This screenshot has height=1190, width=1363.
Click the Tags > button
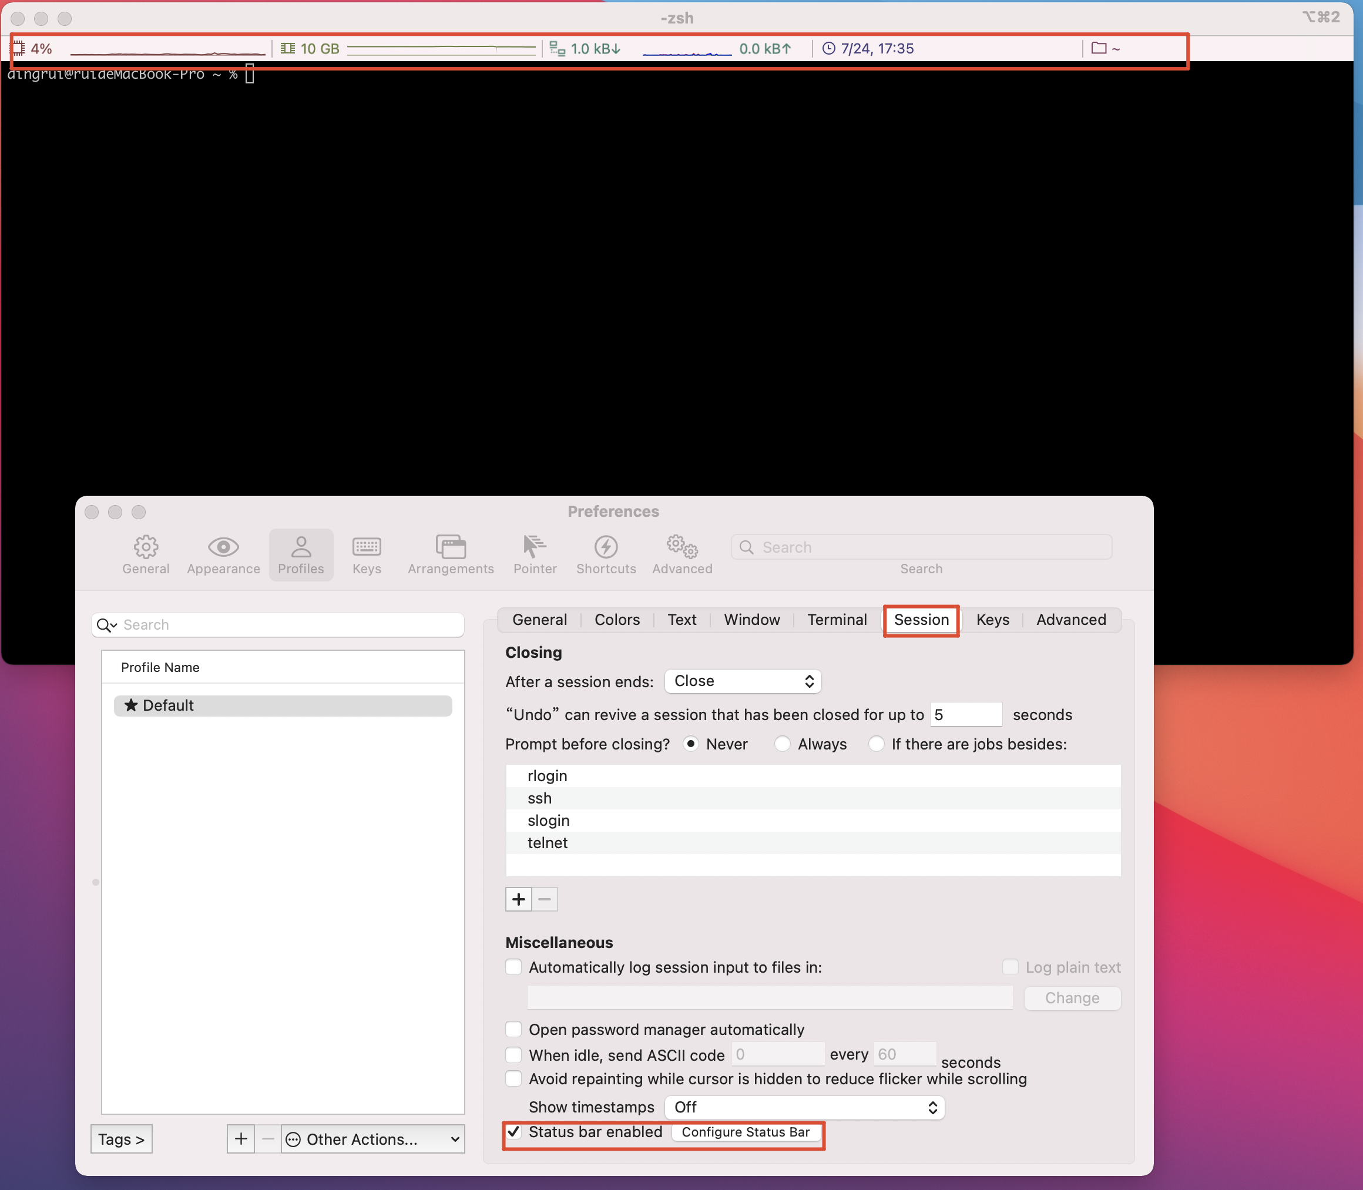tap(122, 1139)
